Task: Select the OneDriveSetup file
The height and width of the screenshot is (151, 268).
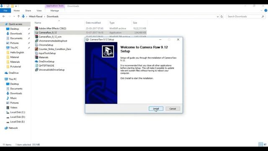Action: pyautogui.click(x=46, y=62)
